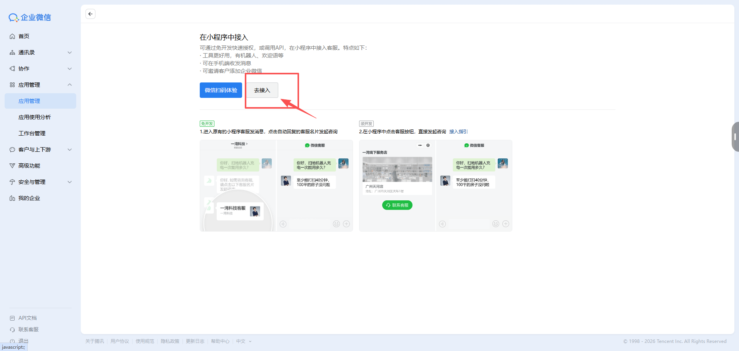Click the 企业微信 logo
Image resolution: width=739 pixels, height=351 pixels.
30,17
